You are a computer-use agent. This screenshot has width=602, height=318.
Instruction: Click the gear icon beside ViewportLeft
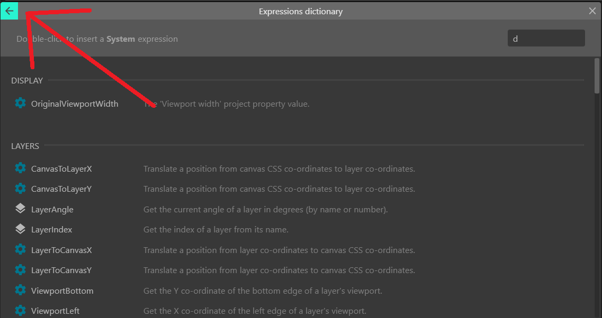click(20, 311)
